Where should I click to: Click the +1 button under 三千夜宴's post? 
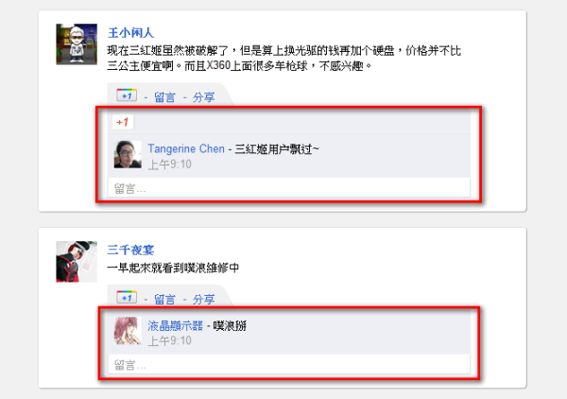coord(127,297)
